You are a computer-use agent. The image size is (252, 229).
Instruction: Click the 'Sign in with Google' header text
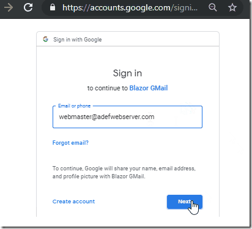pyautogui.click(x=78, y=40)
